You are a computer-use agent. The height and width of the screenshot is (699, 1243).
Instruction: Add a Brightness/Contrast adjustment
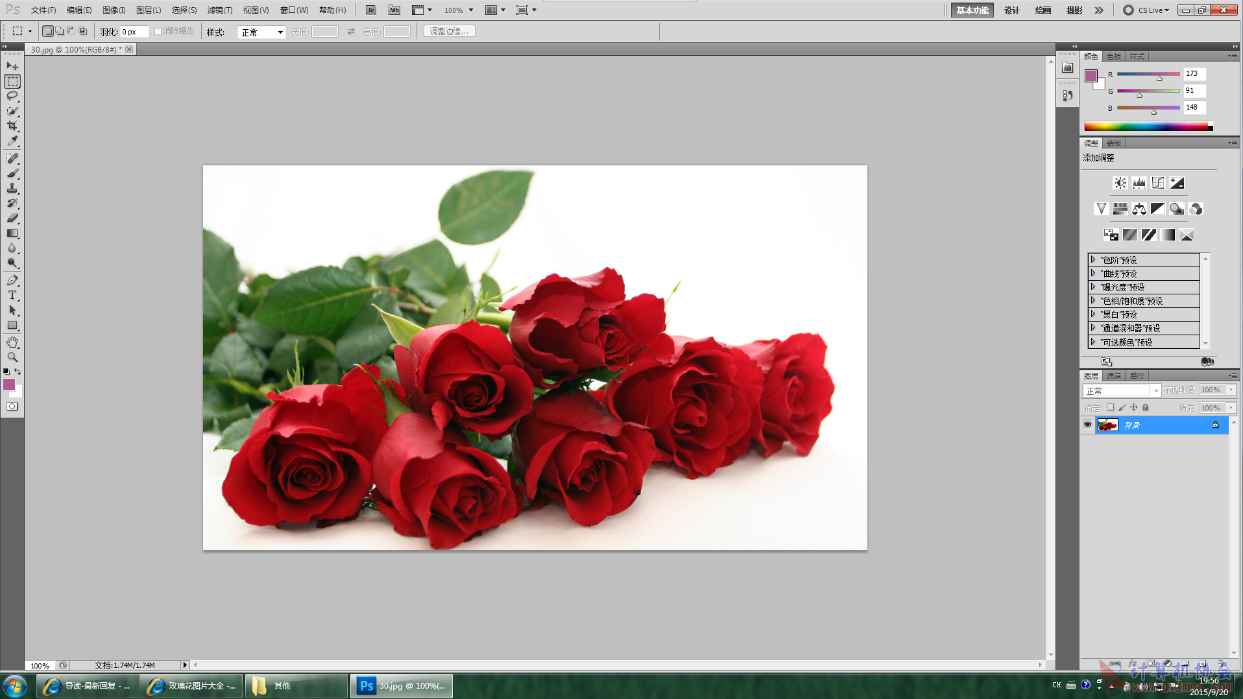pos(1120,183)
